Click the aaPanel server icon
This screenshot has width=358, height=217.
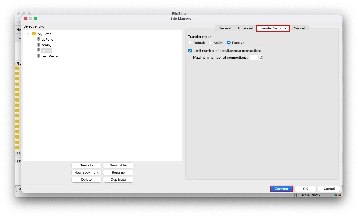pos(38,39)
